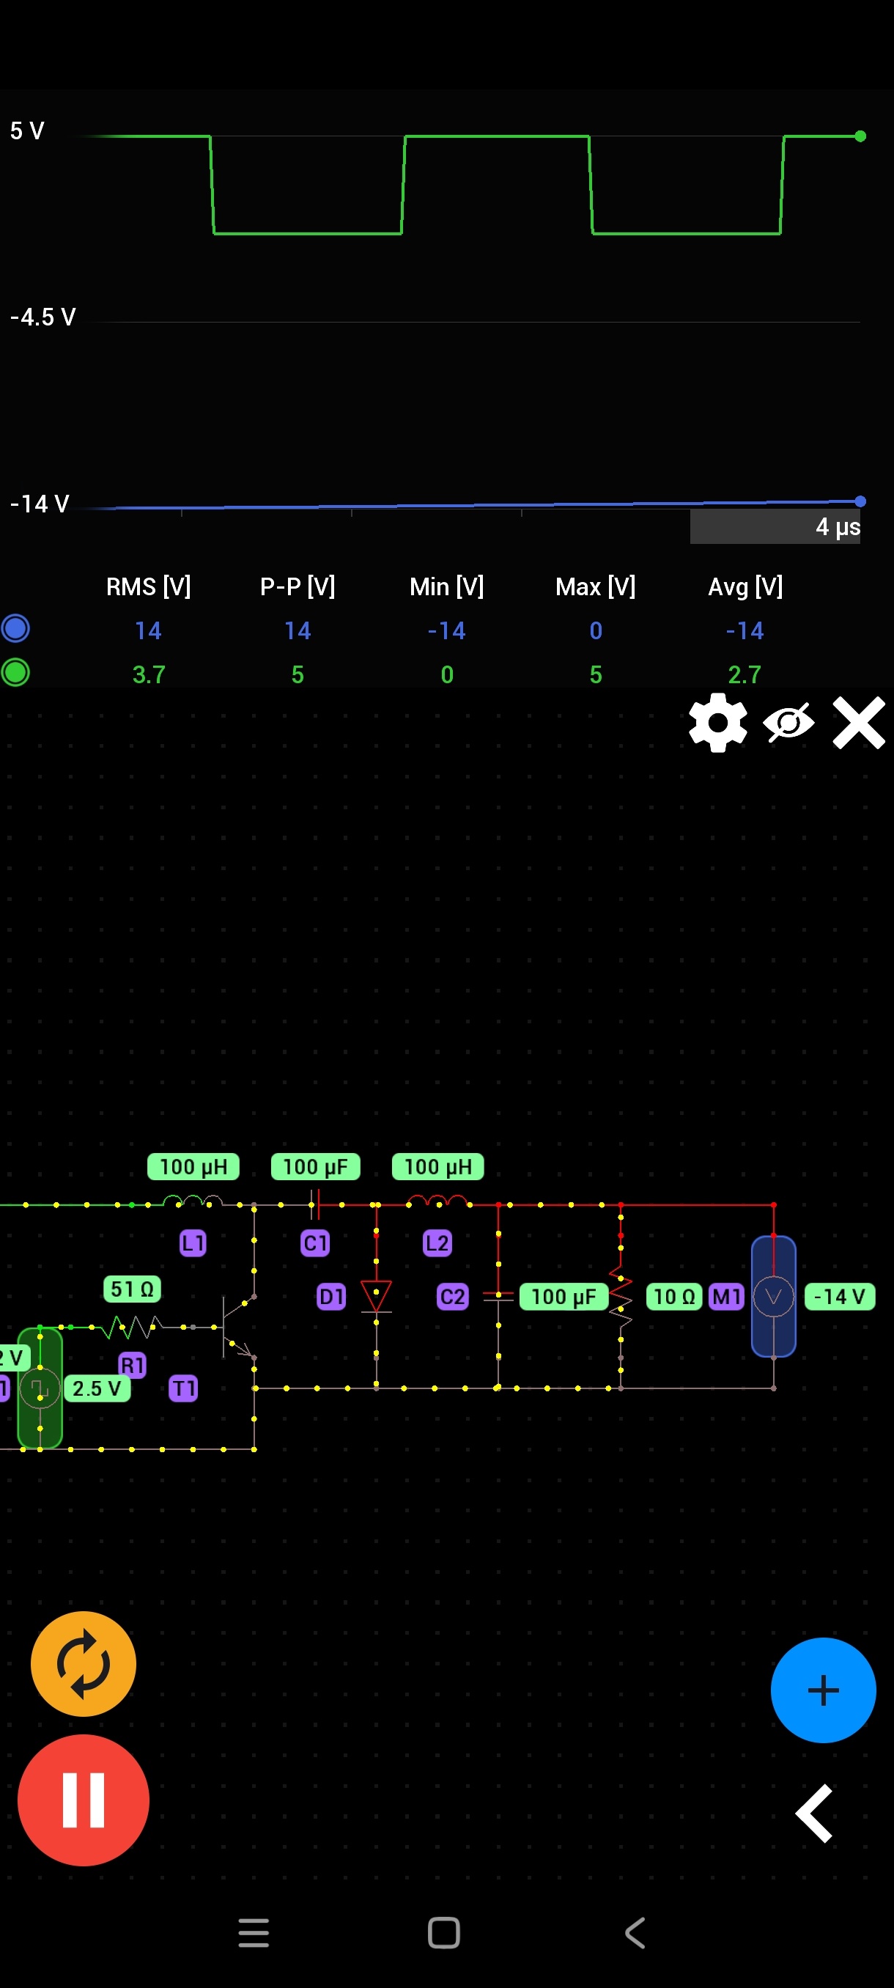Tap the -14 V voltmeter reading label
The height and width of the screenshot is (1988, 894).
[x=839, y=1296]
